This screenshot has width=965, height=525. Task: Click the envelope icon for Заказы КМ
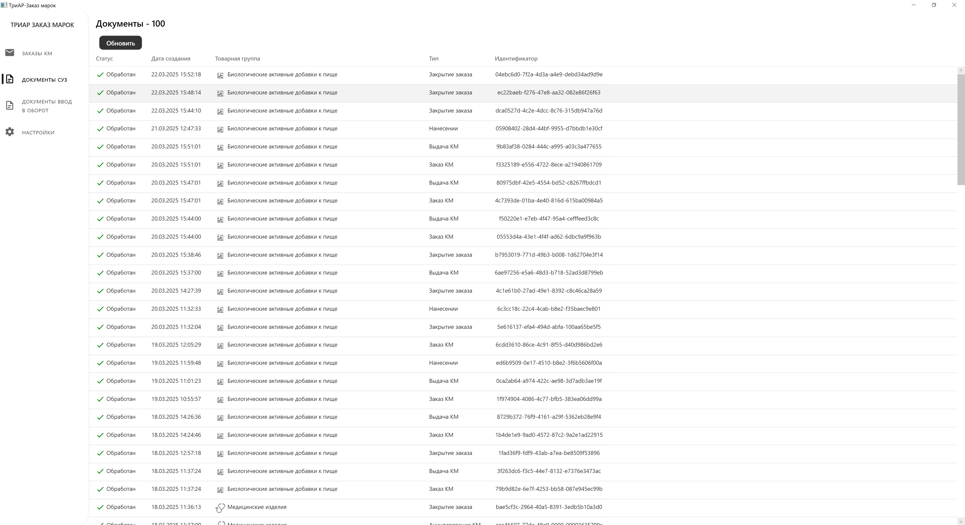click(x=10, y=53)
